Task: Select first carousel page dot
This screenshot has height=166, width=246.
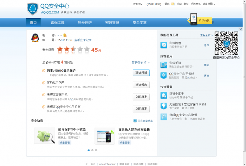Action: pyautogui.click(x=89, y=150)
